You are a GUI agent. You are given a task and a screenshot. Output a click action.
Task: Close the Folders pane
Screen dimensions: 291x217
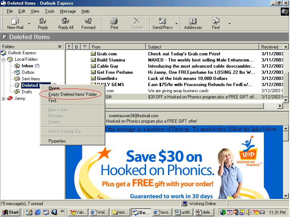60,46
